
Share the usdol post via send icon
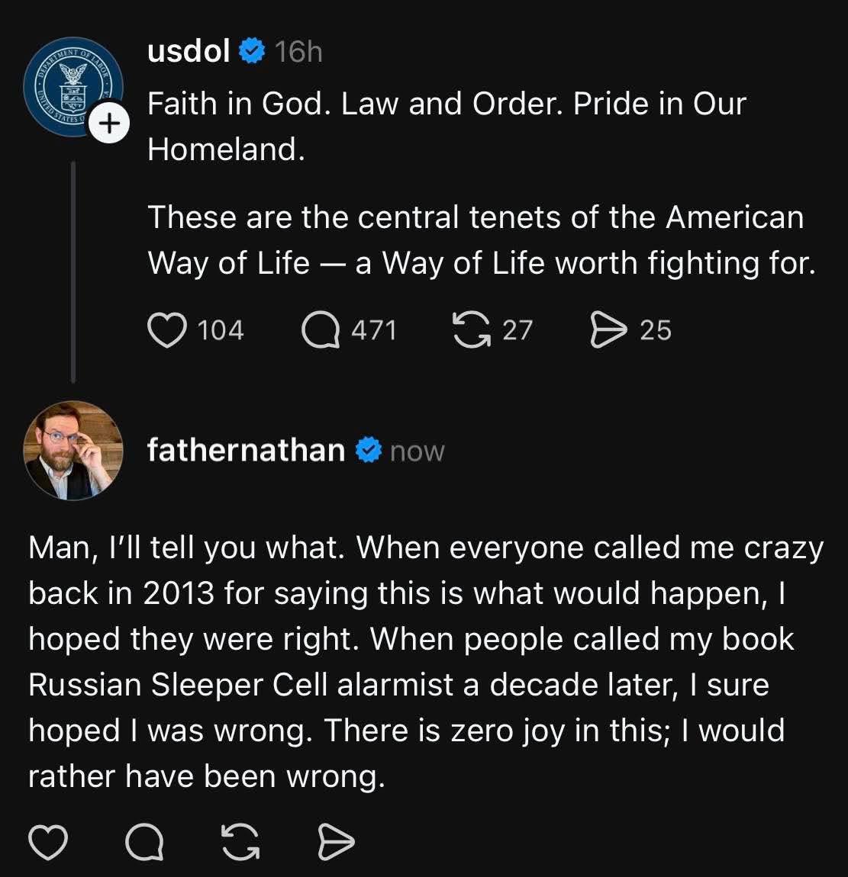pyautogui.click(x=608, y=330)
